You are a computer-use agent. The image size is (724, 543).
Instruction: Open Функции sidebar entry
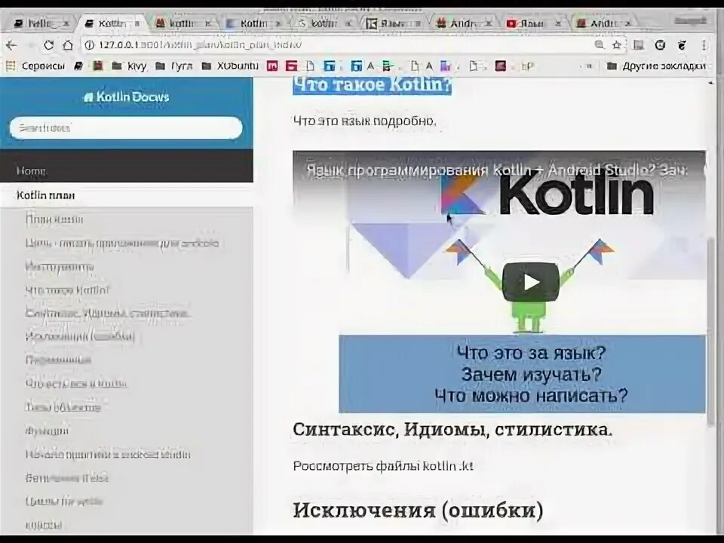pyautogui.click(x=47, y=431)
